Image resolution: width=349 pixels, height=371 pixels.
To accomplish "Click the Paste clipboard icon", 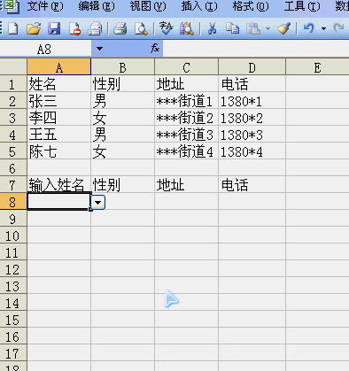I will coord(253,29).
